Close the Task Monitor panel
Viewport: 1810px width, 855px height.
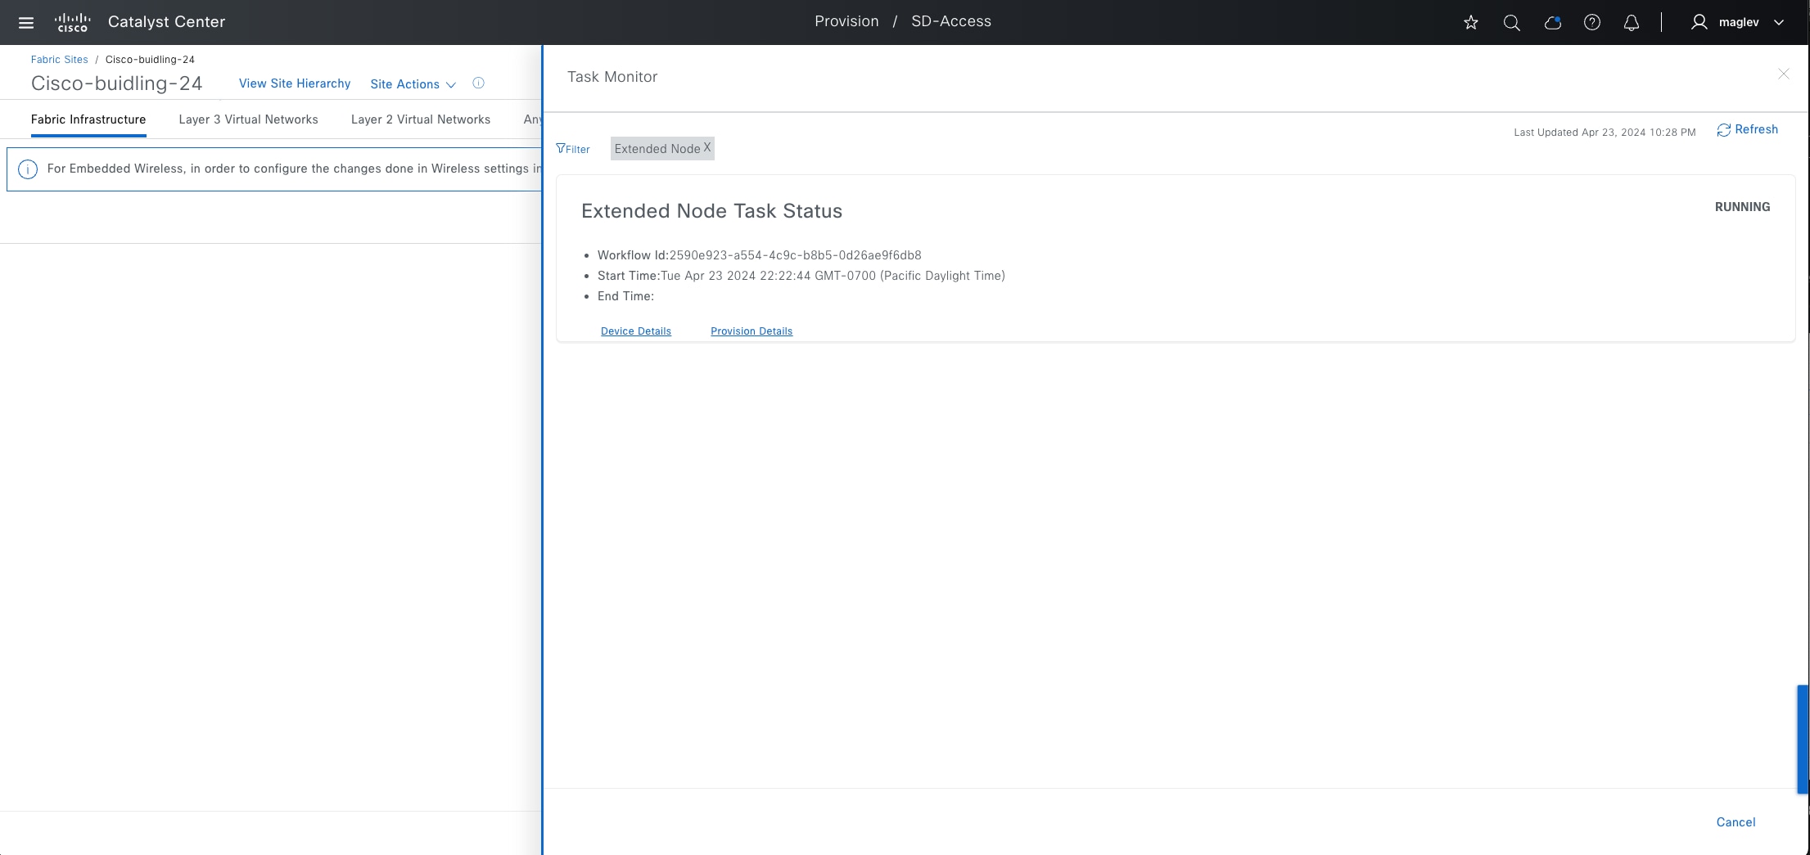tap(1783, 74)
